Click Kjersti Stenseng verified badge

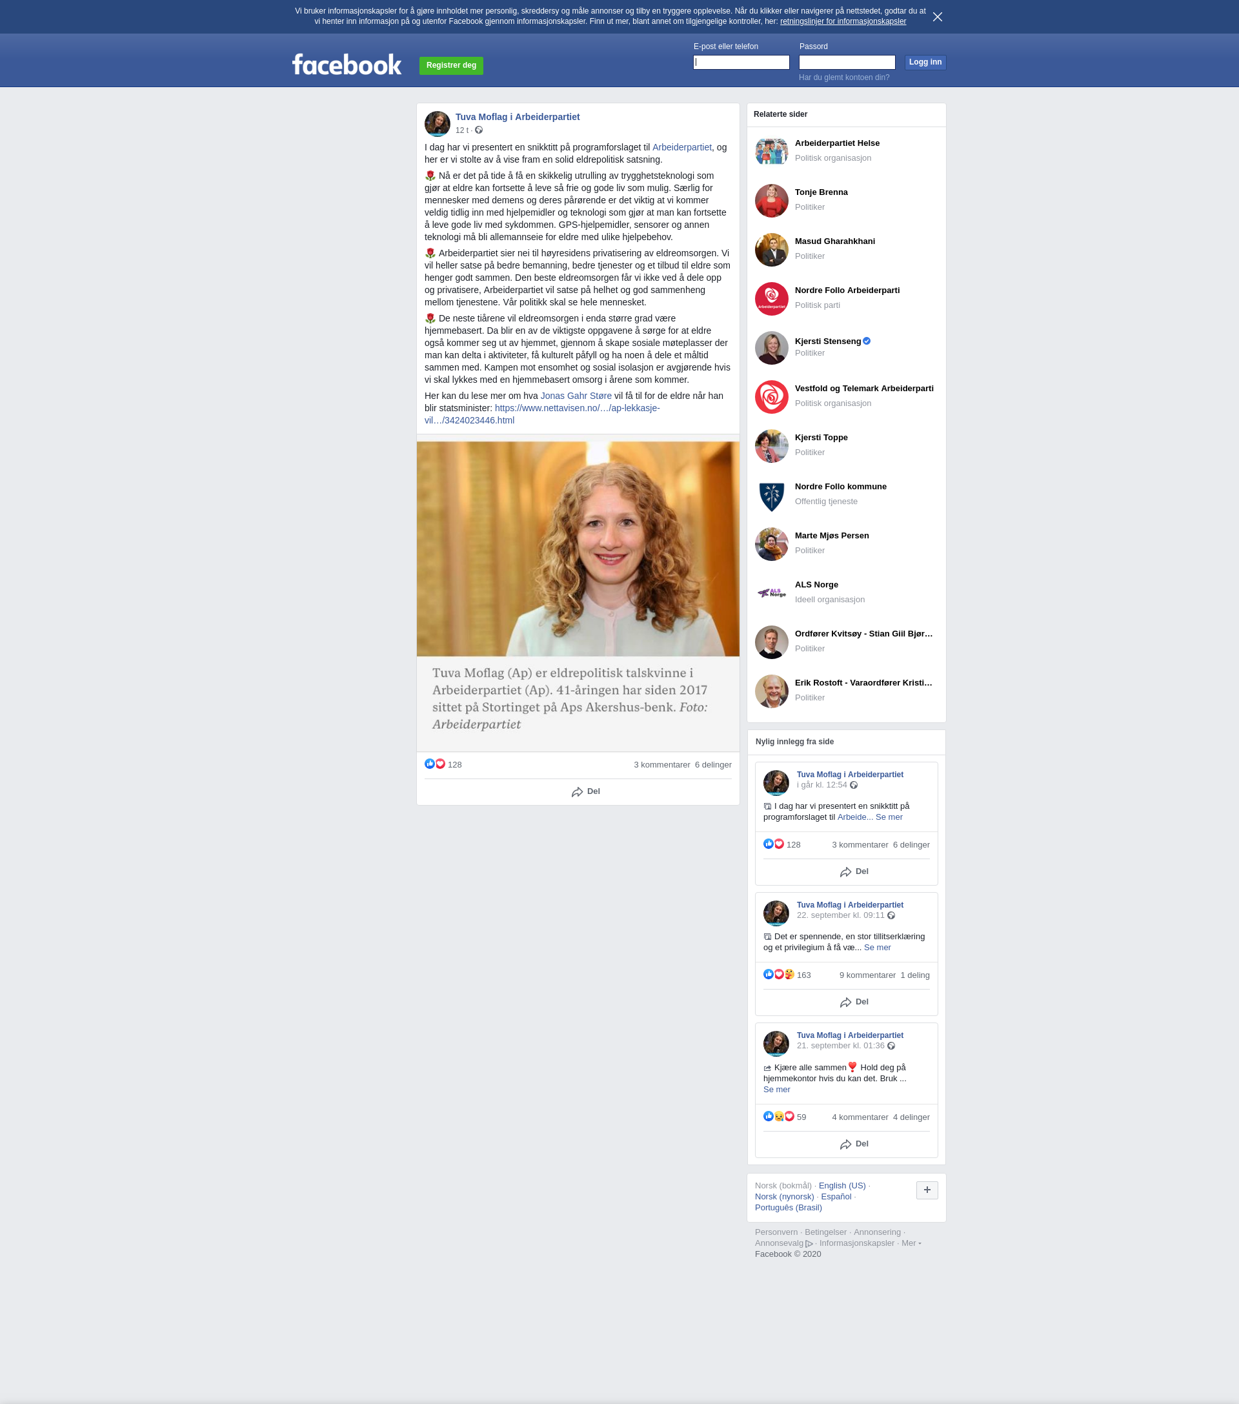coord(867,341)
